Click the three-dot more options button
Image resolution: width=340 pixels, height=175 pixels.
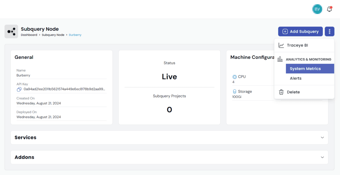click(330, 32)
